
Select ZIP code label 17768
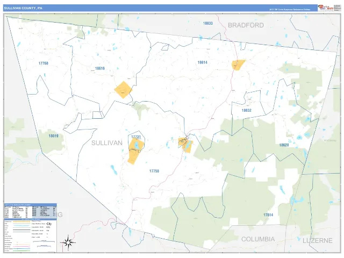pos(44,63)
